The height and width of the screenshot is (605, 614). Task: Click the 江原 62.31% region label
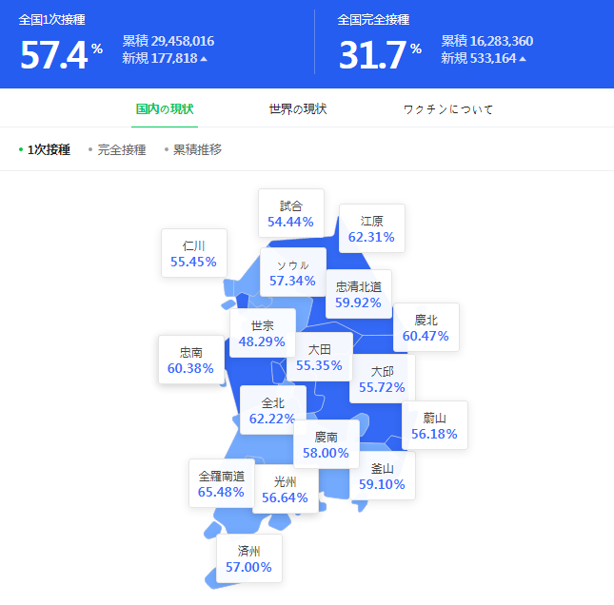click(x=371, y=228)
